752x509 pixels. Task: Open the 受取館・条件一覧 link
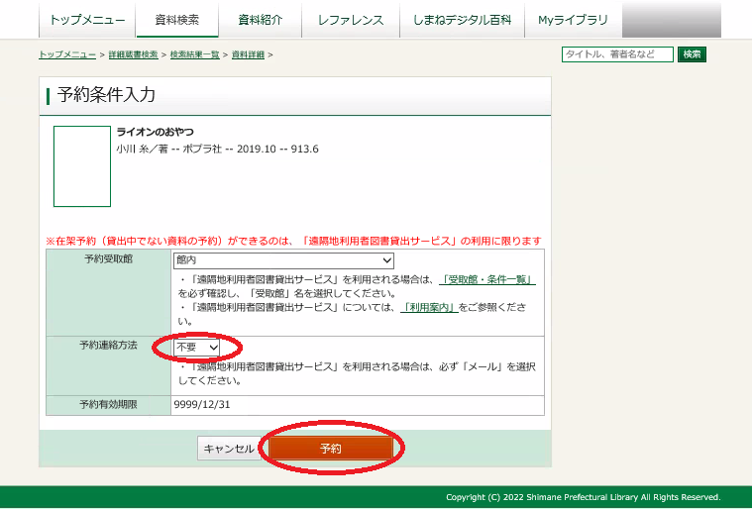488,280
